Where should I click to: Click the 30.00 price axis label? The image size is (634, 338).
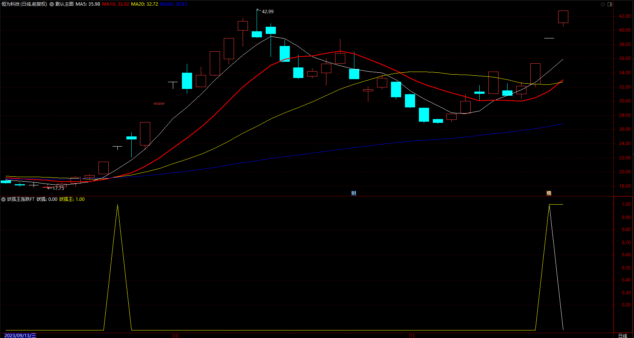625,101
